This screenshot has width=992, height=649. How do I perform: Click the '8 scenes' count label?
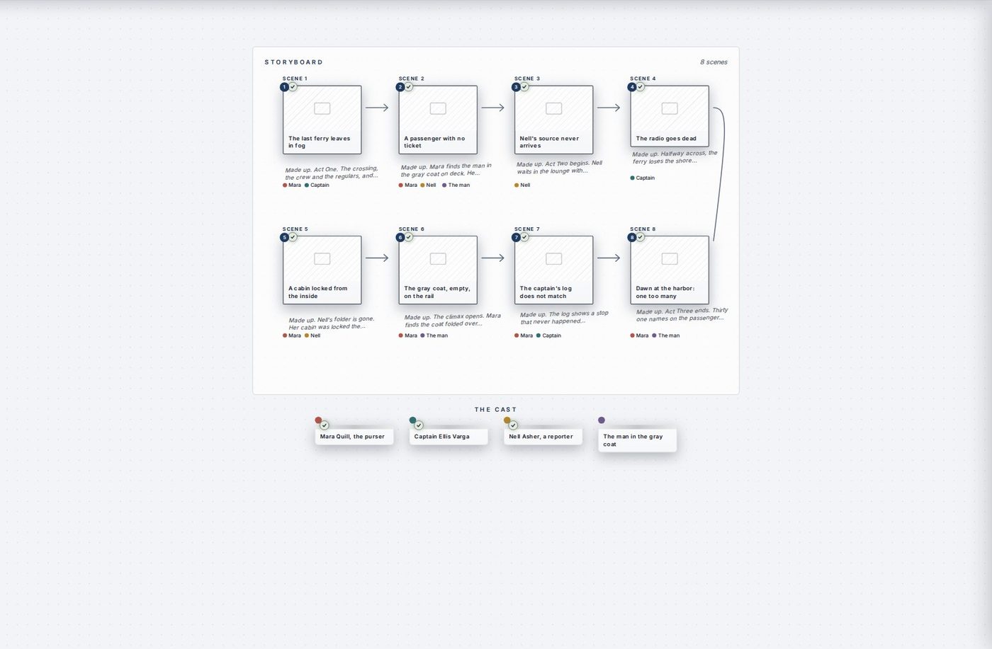(714, 62)
